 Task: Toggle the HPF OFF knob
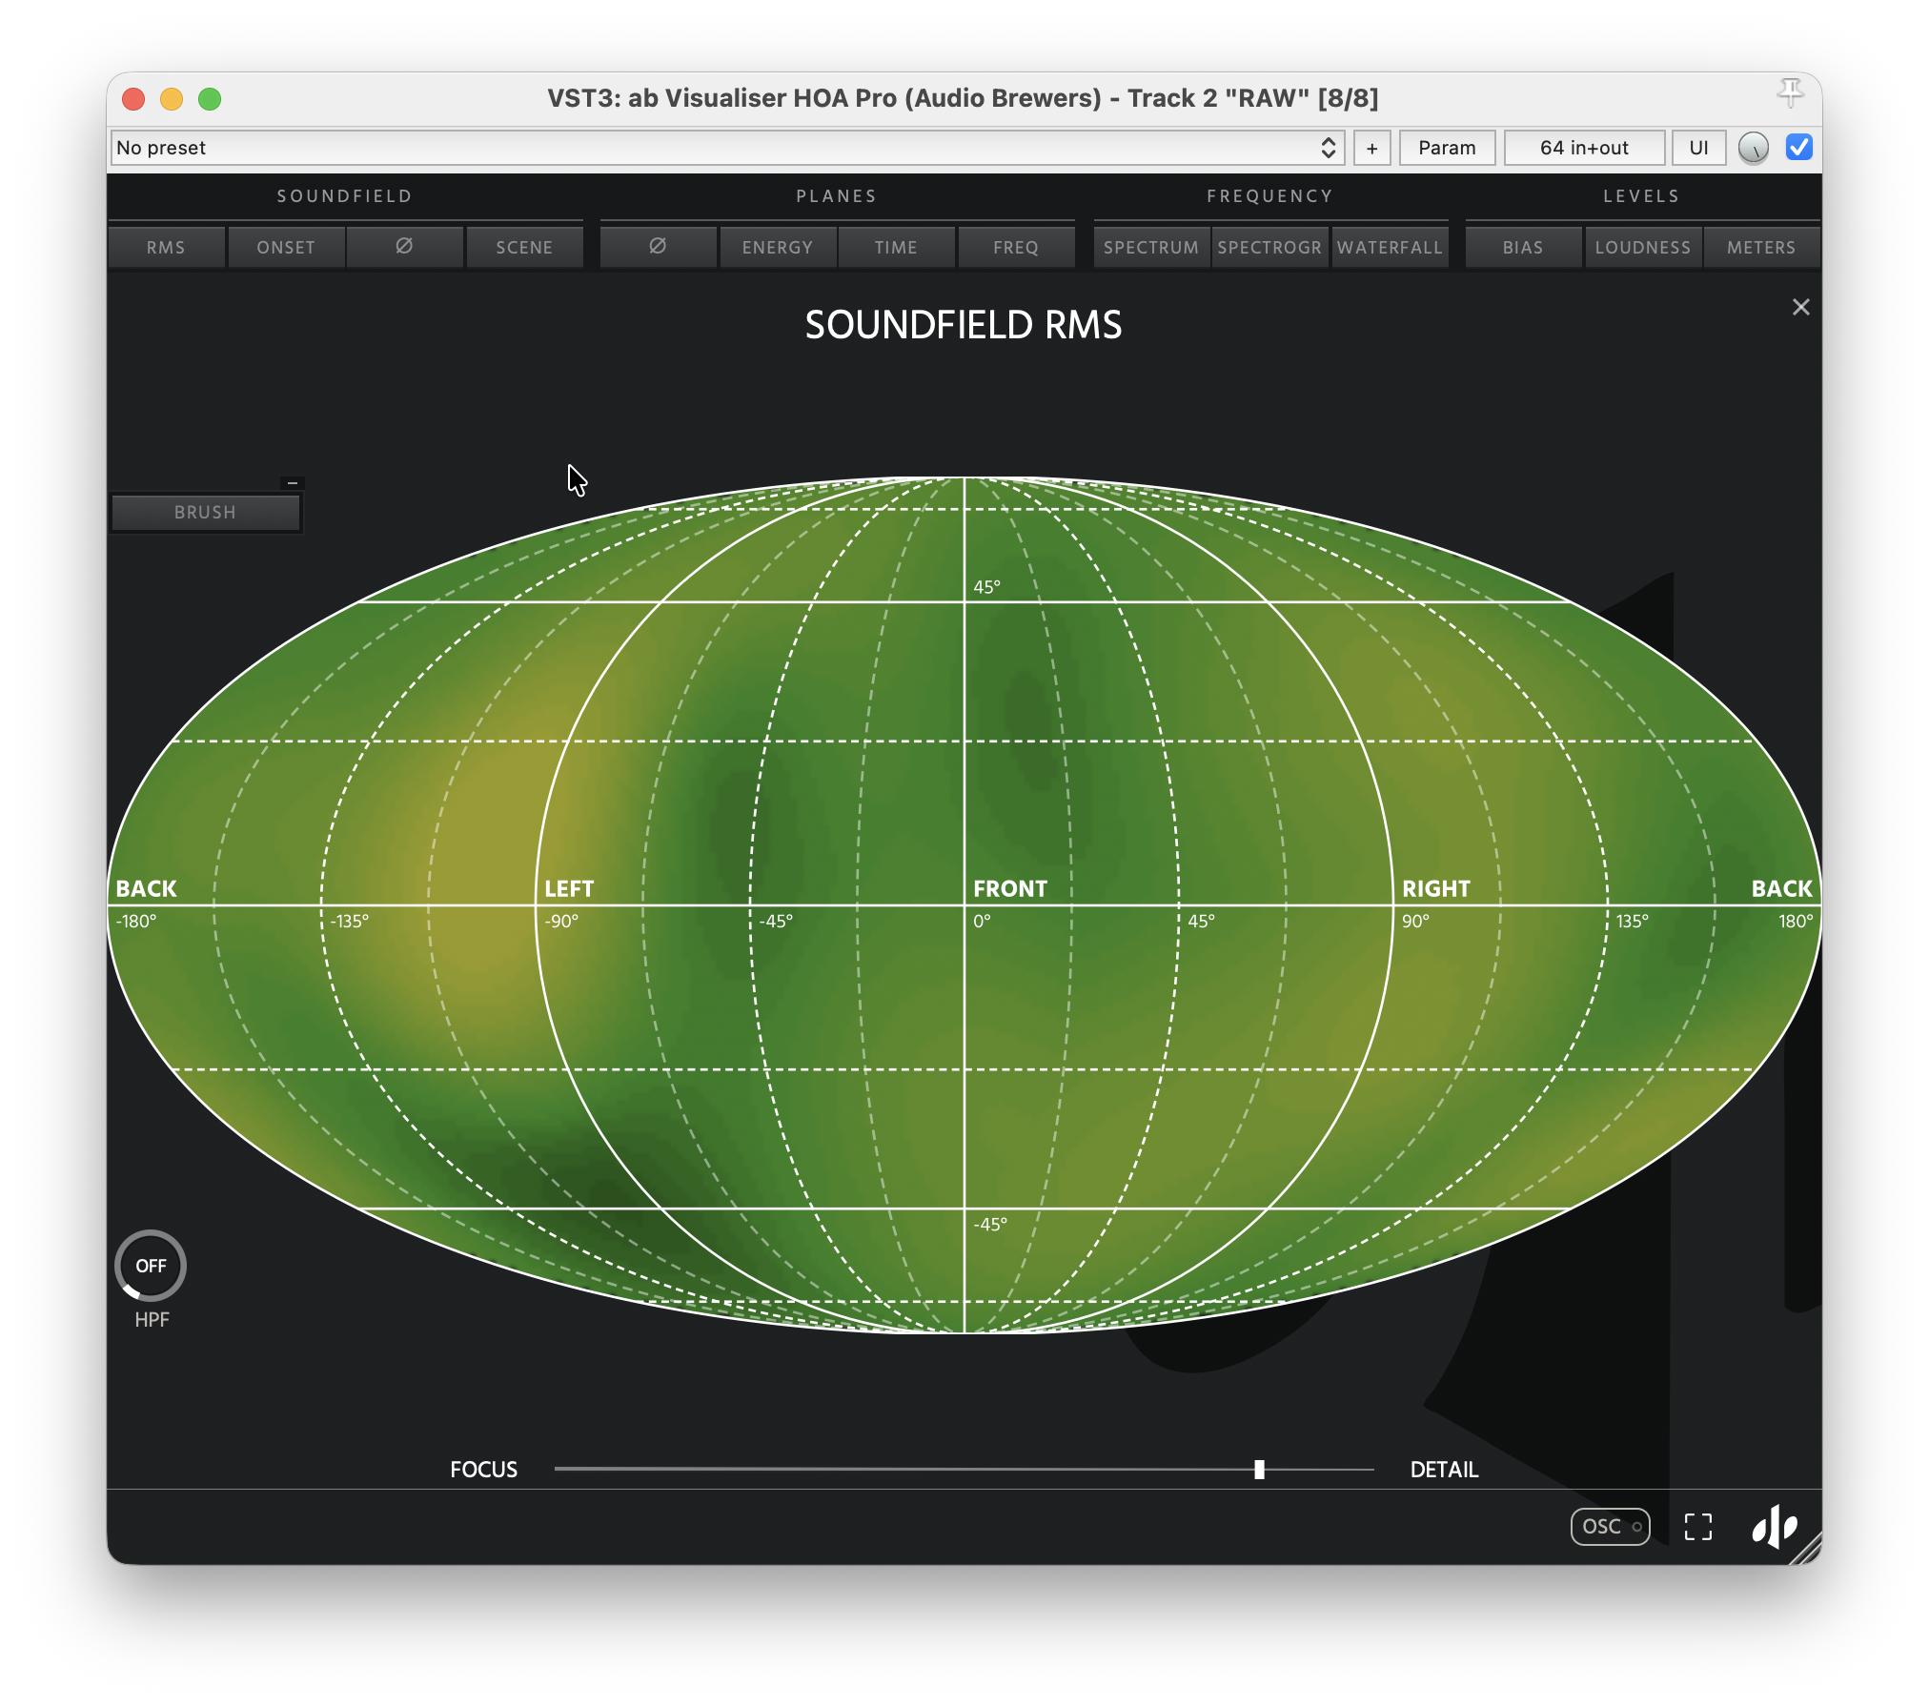151,1266
